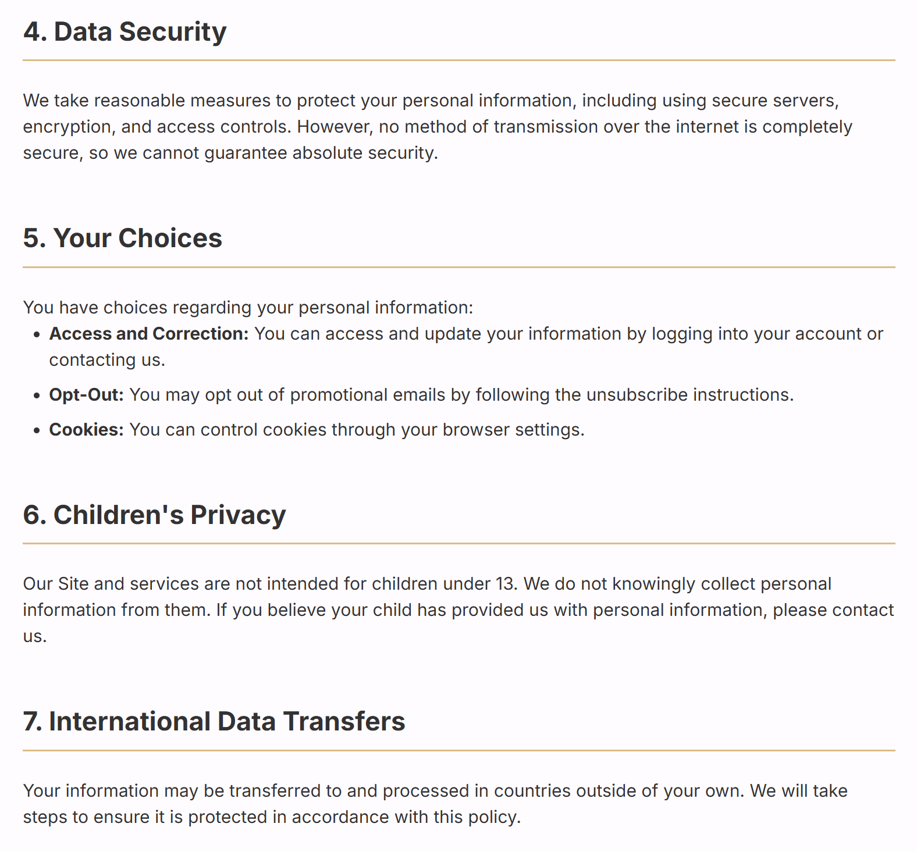The height and width of the screenshot is (852, 917).
Task: Click the divider line under Data Security heading
Action: [459, 60]
